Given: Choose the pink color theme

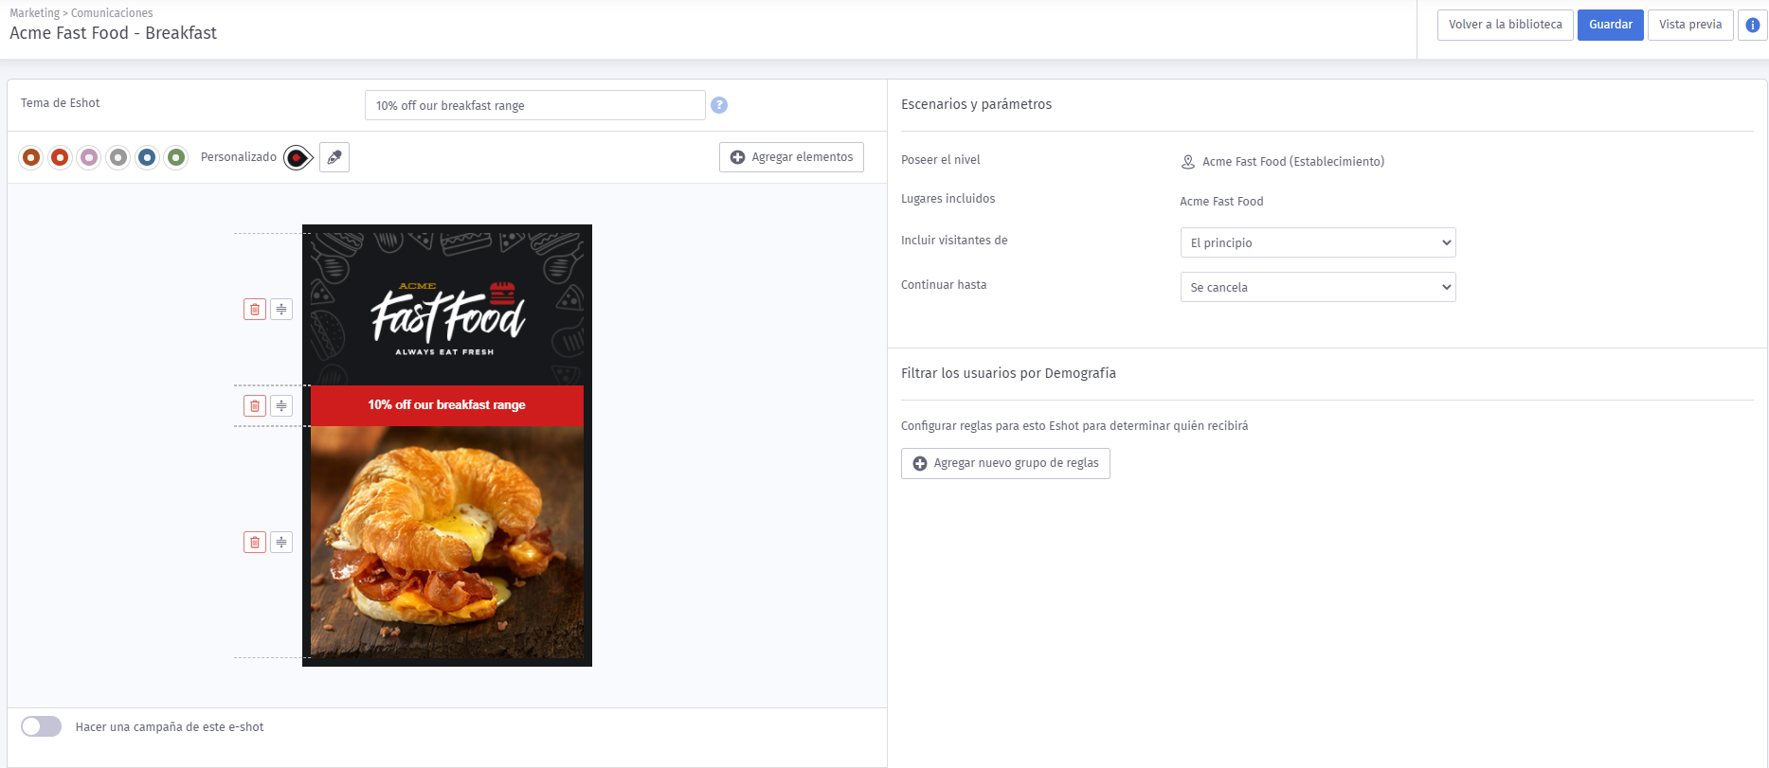Looking at the screenshot, I should point(89,157).
